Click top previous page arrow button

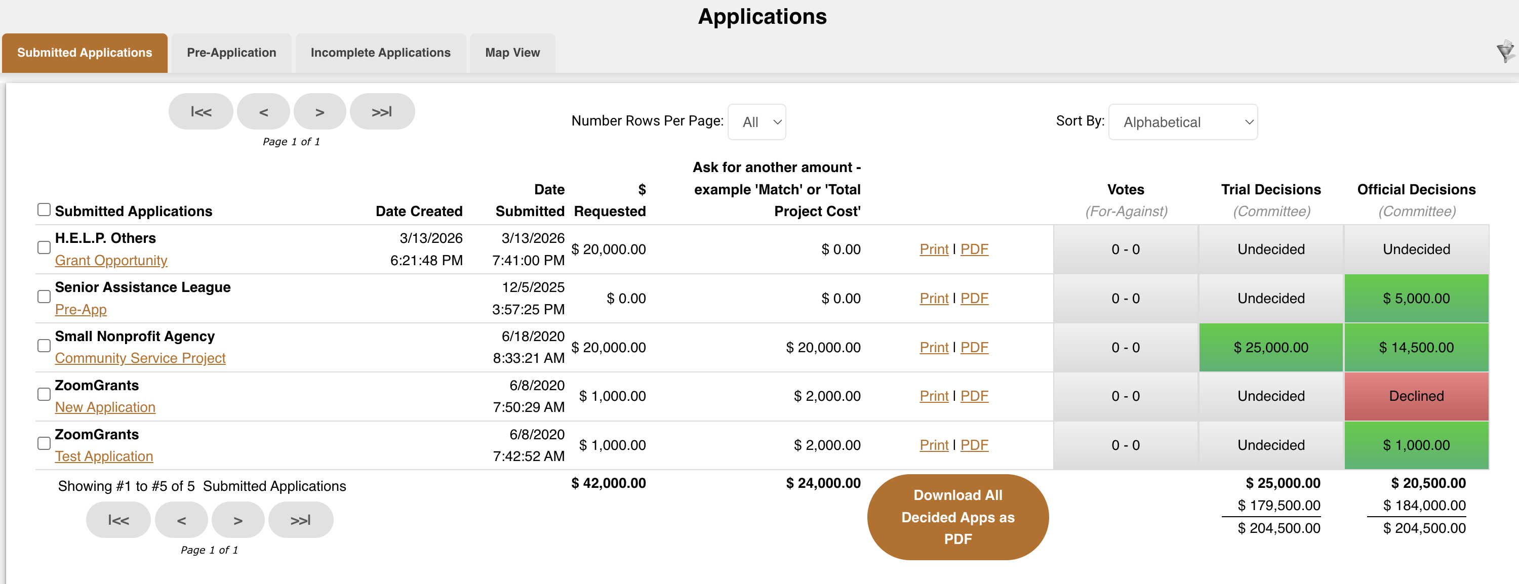pyautogui.click(x=263, y=111)
